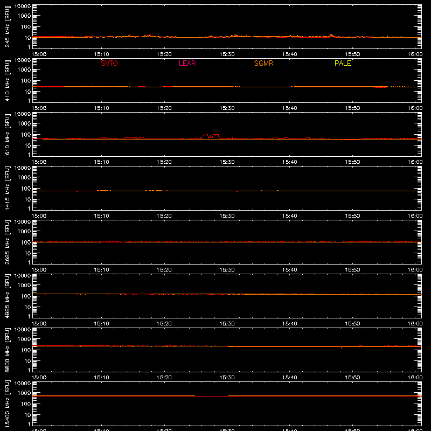Viewport: 431px width, 431px height.
Task: Click 16:00 label under the 245 MHz plot
Action: (x=415, y=54)
